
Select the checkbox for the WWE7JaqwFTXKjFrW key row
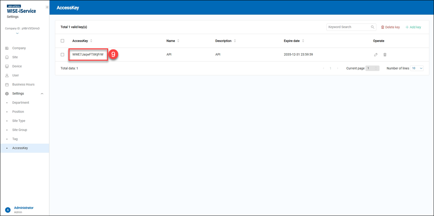pyautogui.click(x=62, y=54)
